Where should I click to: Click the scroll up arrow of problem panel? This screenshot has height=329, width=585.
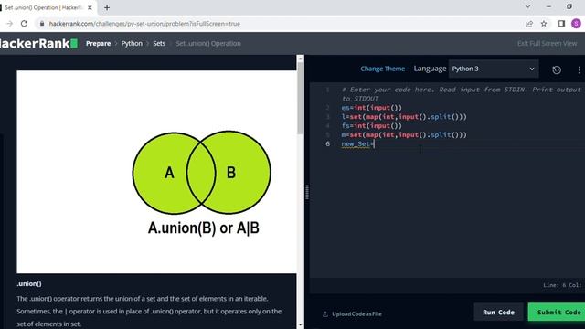(x=300, y=58)
